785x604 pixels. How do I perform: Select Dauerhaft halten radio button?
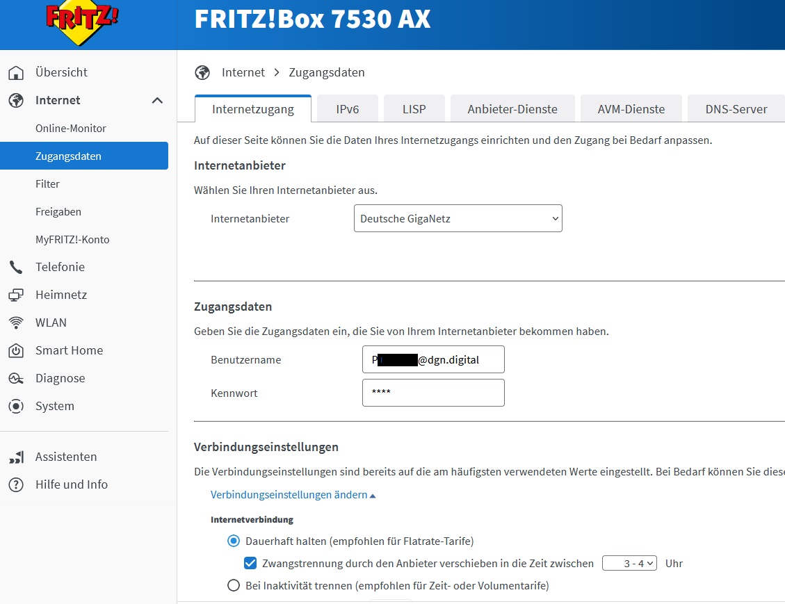(x=234, y=541)
